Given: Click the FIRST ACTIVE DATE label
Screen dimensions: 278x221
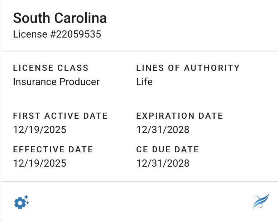Looking at the screenshot, I should pyautogui.click(x=60, y=116).
